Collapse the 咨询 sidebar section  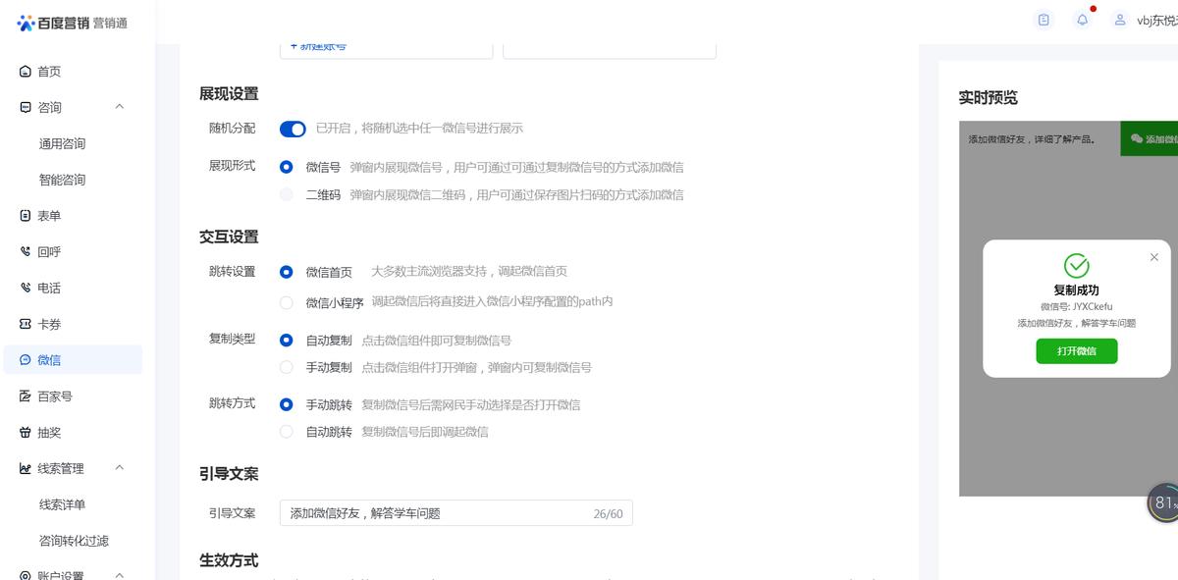pyautogui.click(x=120, y=107)
